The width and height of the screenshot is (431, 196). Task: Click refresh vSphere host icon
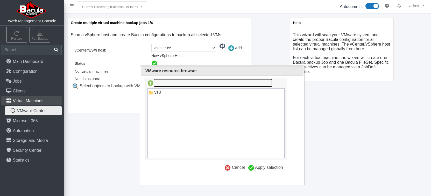coord(222,46)
